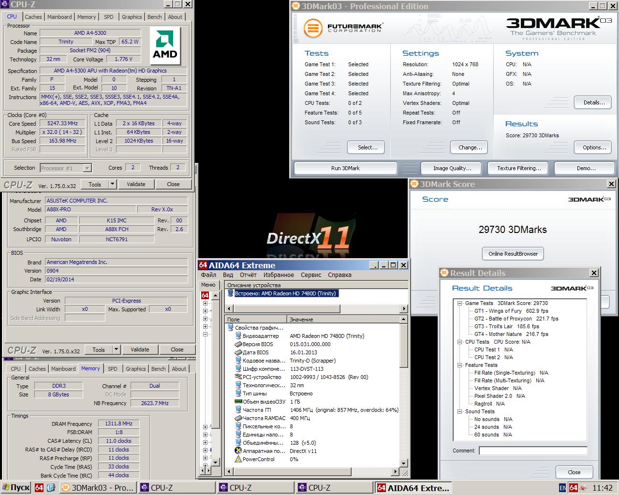Click the monitor icon beside Встроено: AMD Radeon

(x=230, y=293)
